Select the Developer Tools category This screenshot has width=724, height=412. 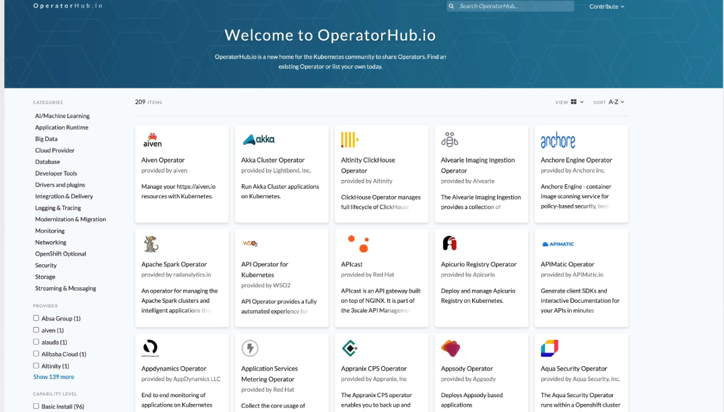56,173
